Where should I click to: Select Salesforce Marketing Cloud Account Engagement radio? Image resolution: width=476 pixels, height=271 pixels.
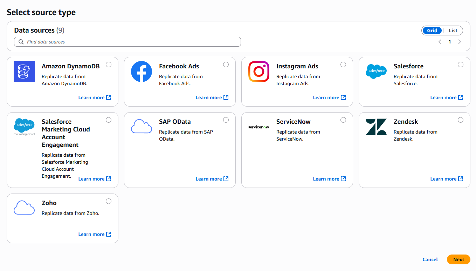109,120
